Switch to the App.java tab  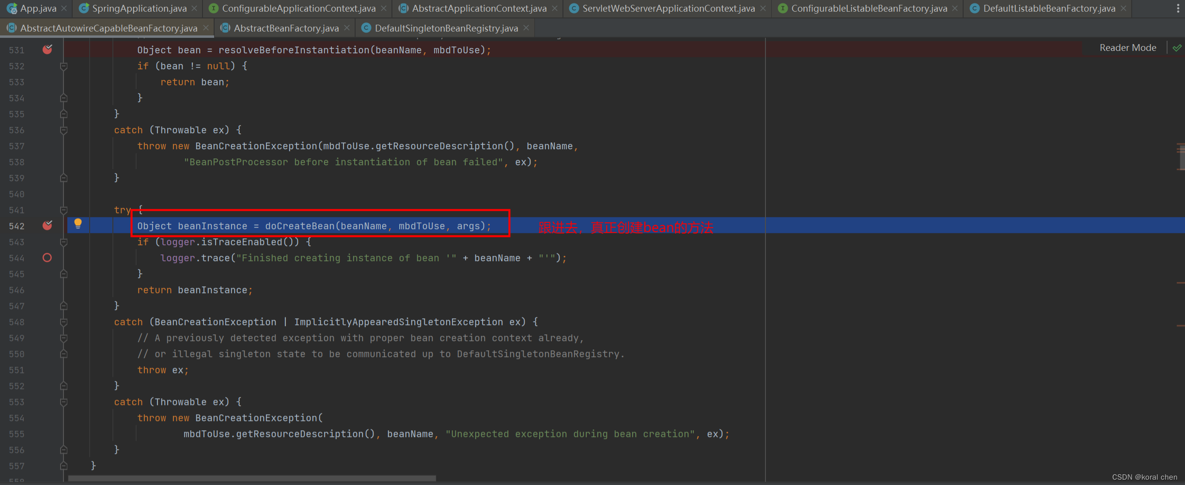[x=38, y=8]
